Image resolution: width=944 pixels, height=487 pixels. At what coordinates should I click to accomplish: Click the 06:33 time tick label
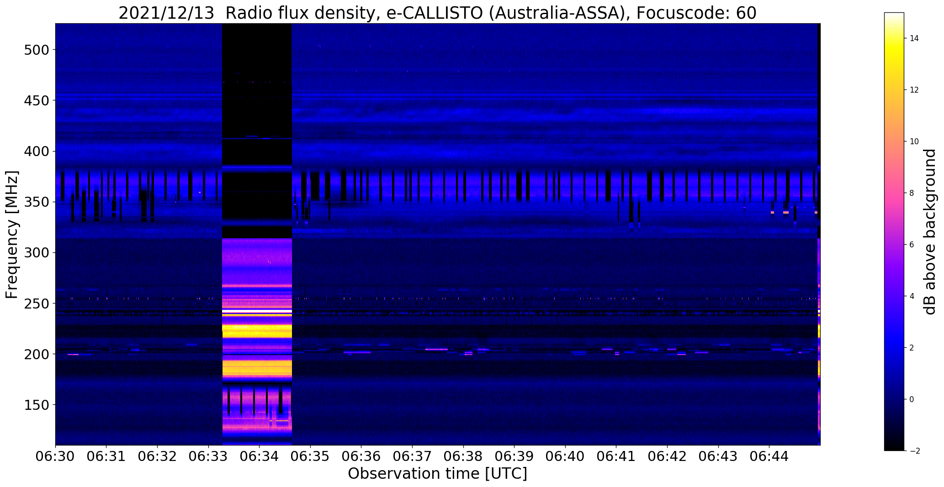click(x=209, y=456)
